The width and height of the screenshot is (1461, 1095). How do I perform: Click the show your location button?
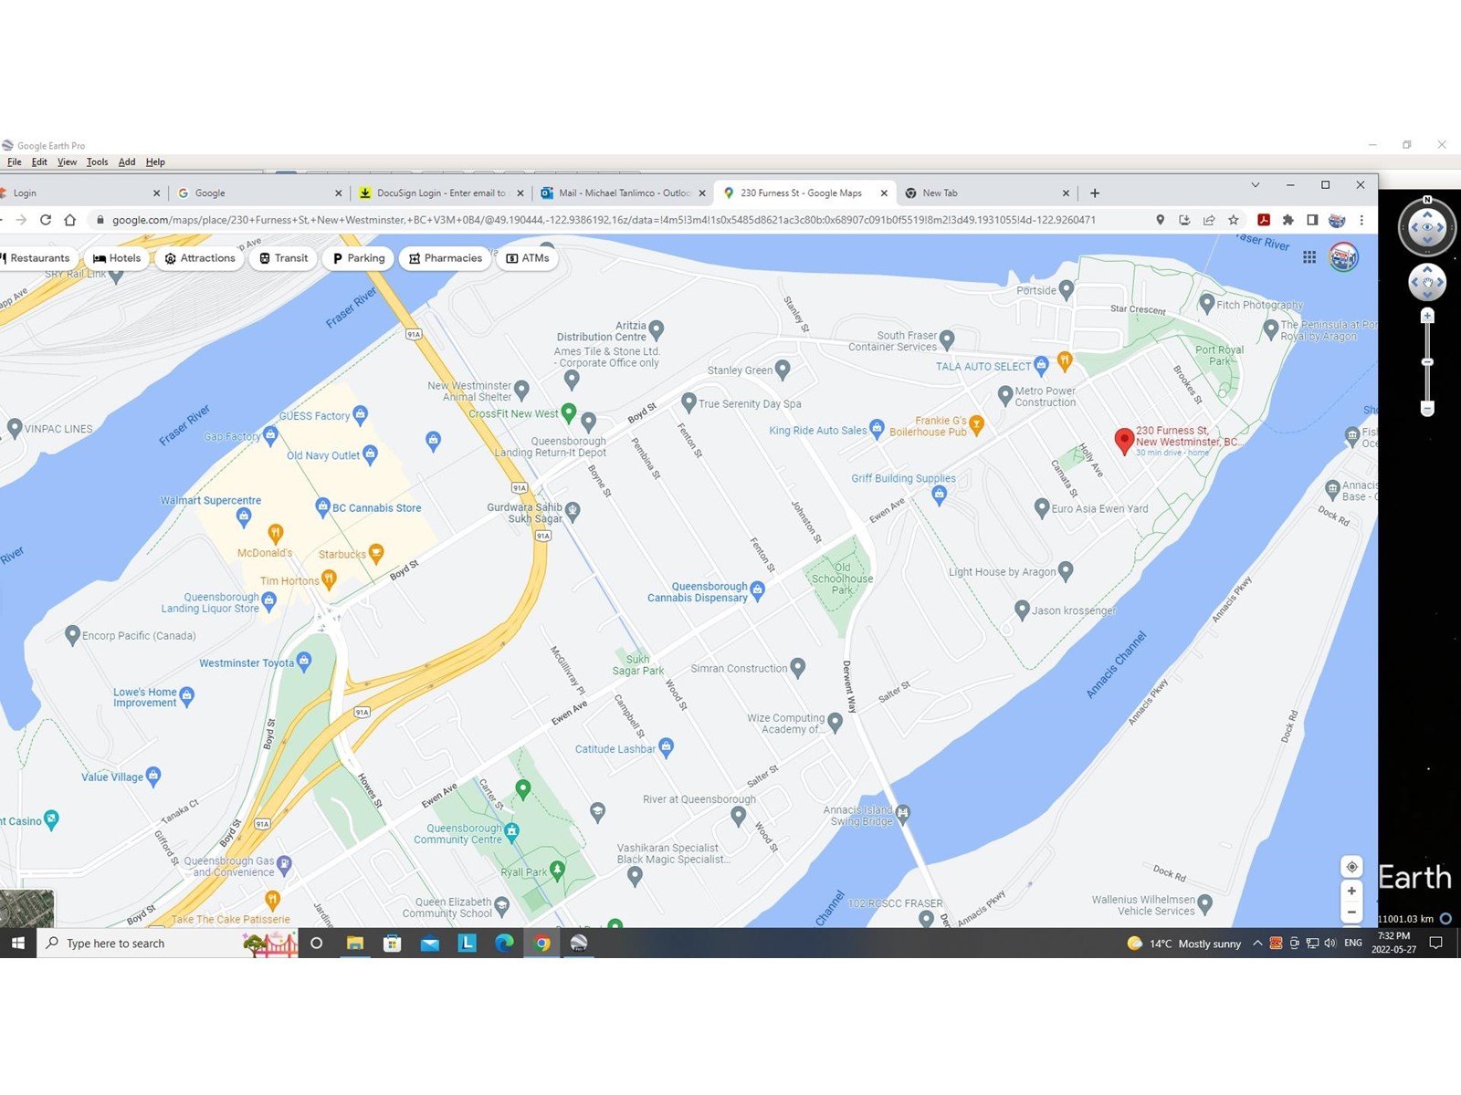click(x=1351, y=867)
